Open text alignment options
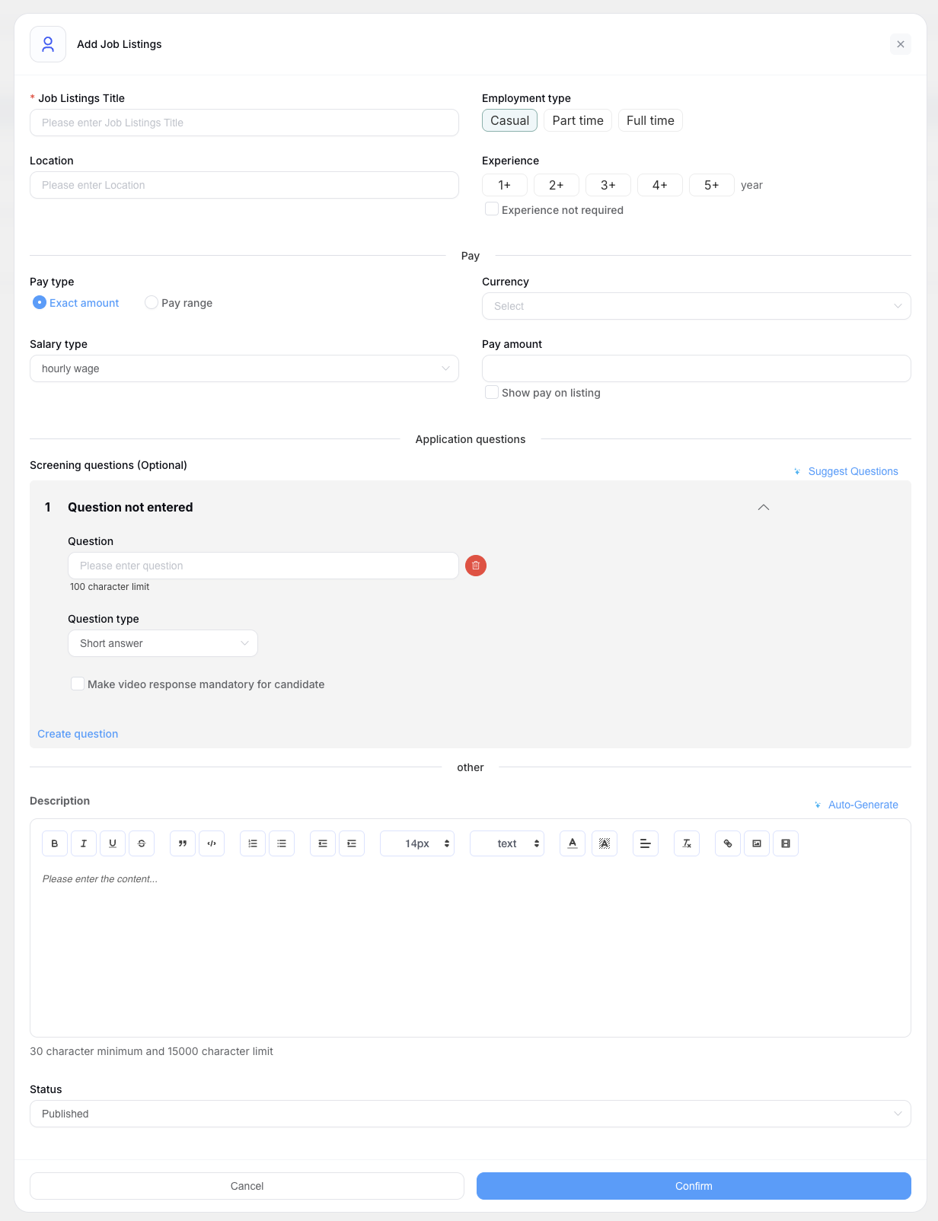This screenshot has width=938, height=1221. coord(646,843)
